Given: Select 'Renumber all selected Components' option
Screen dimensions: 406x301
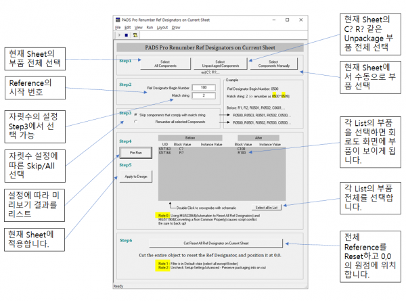Looking at the screenshot, I should click(x=134, y=122).
